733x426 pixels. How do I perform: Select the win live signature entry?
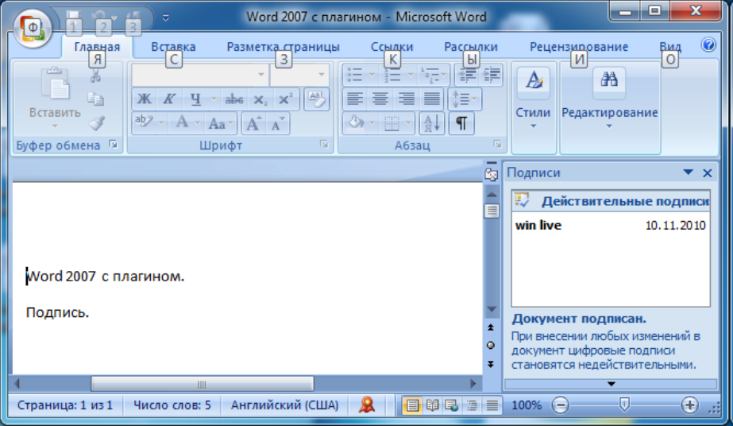[610, 226]
